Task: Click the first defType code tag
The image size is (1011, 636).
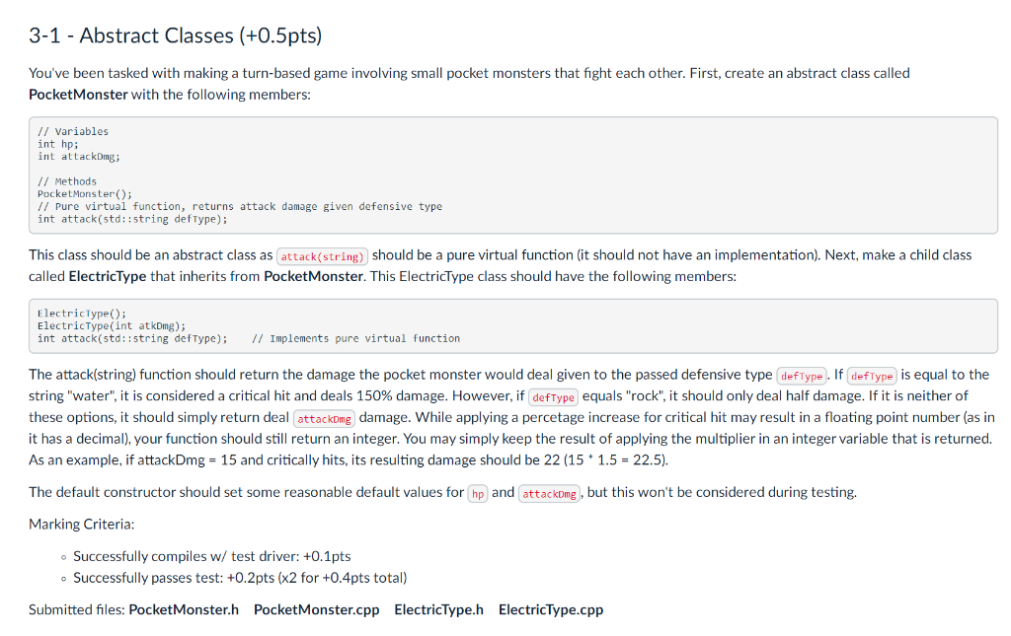Action: pos(802,376)
